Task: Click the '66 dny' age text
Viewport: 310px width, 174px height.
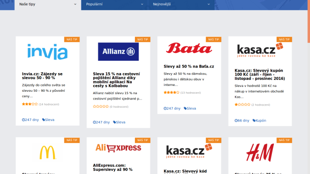Action: tap(243, 121)
